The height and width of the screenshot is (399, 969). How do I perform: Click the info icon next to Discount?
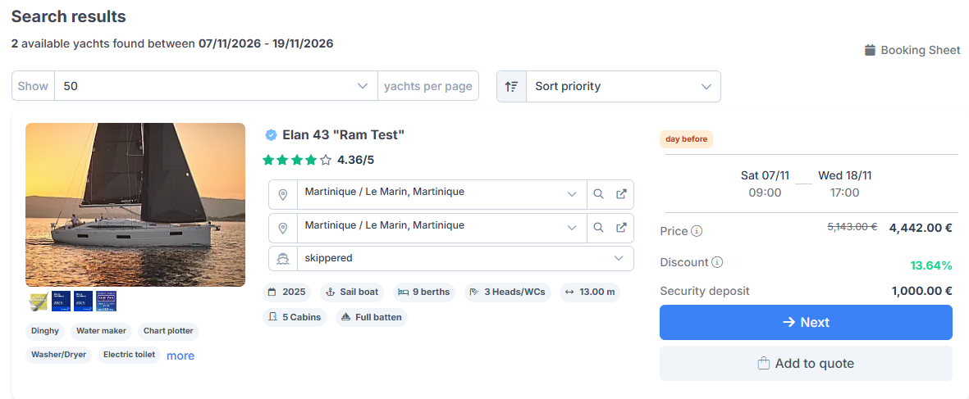click(x=717, y=262)
